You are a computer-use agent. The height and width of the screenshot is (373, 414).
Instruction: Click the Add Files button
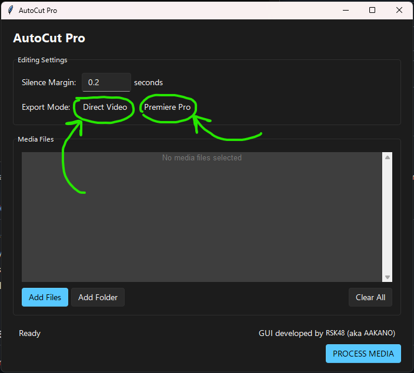tap(45, 297)
